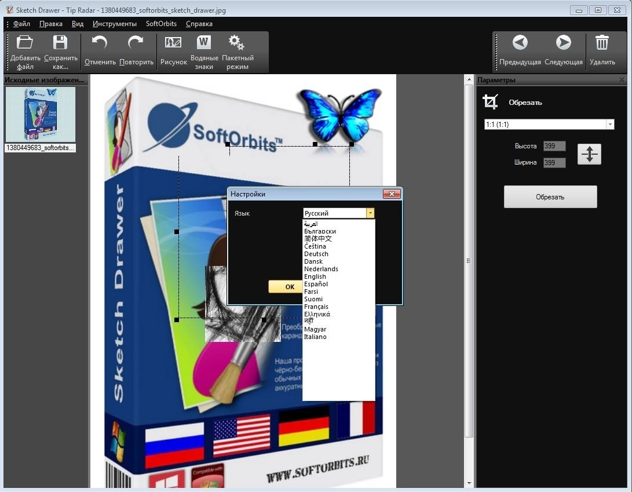Click the large Обрезать button
This screenshot has width=632, height=492.
550,197
